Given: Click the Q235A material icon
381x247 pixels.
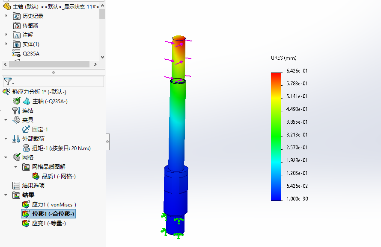Looking at the screenshot, I should pyautogui.click(x=17, y=53).
